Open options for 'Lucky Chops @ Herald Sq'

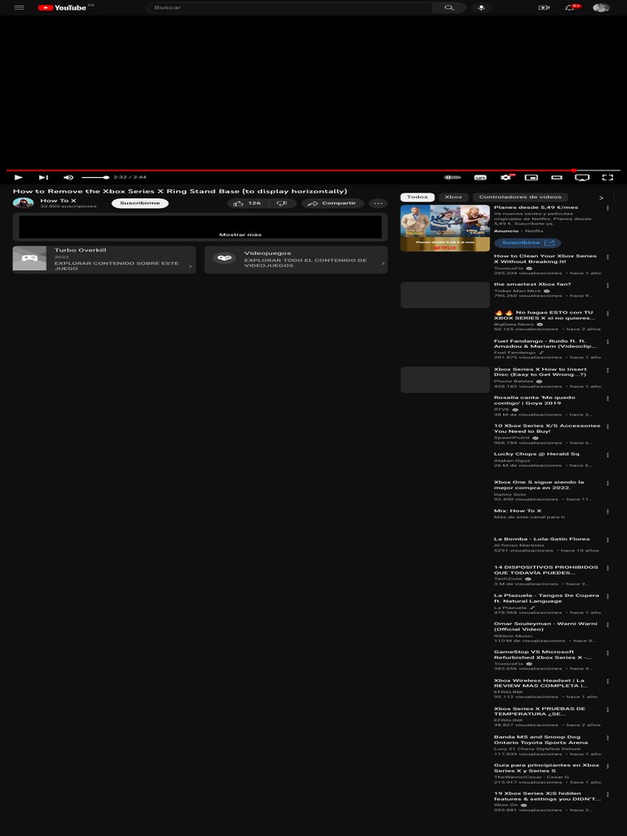pyautogui.click(x=607, y=456)
